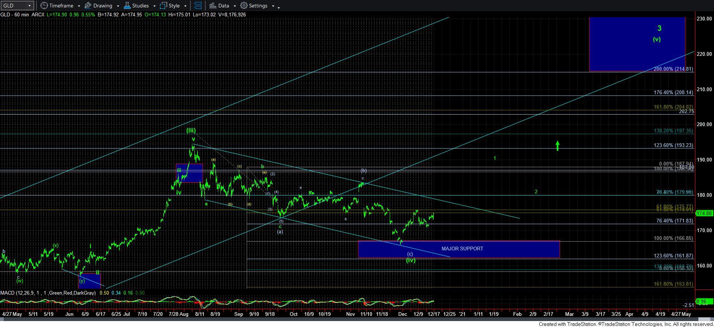The height and width of the screenshot is (327, 714).
Task: Click the Data bar-chart icon
Action: click(213, 6)
